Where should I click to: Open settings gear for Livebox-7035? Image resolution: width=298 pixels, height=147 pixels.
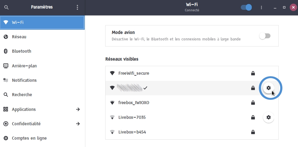[x=268, y=117]
